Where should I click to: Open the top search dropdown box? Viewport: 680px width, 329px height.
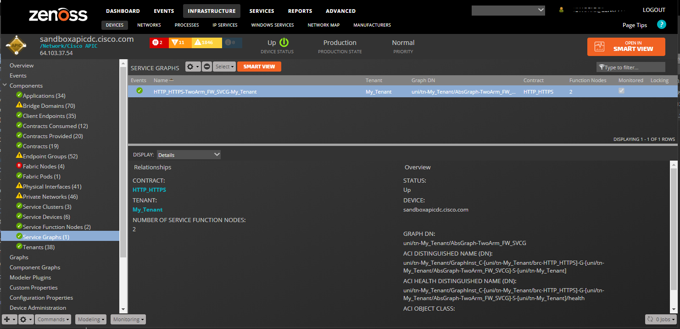coord(508,10)
